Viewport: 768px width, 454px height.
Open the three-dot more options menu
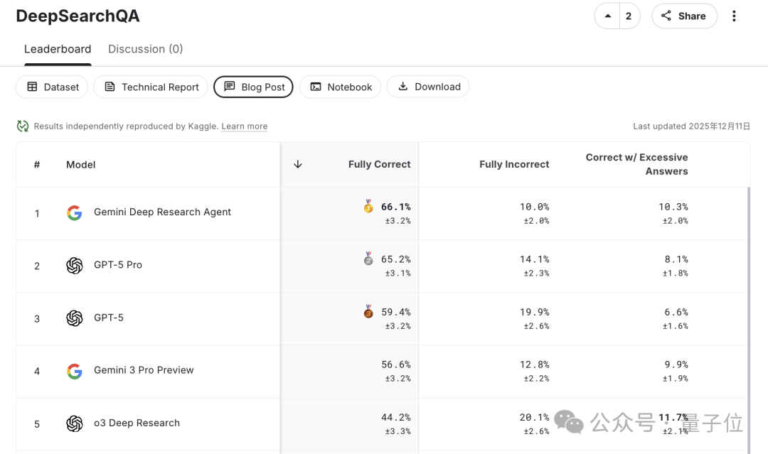(x=734, y=16)
